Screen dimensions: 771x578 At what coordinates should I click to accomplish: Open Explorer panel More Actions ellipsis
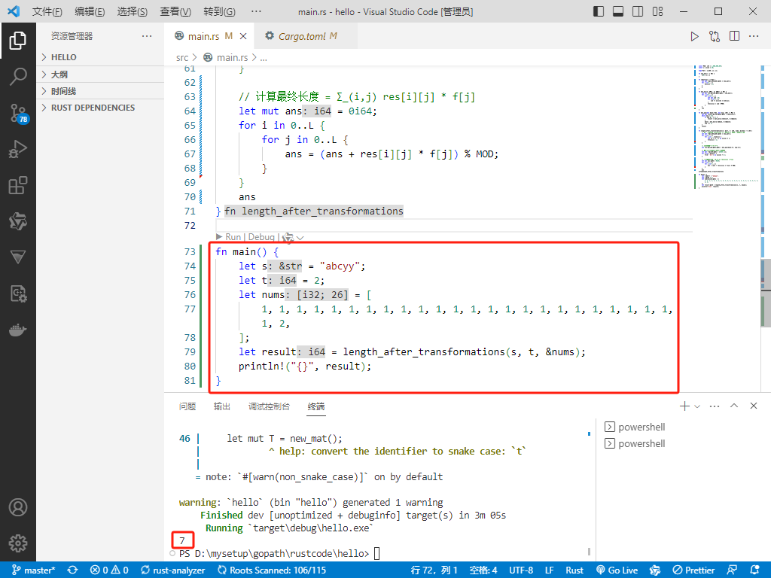[x=147, y=36]
